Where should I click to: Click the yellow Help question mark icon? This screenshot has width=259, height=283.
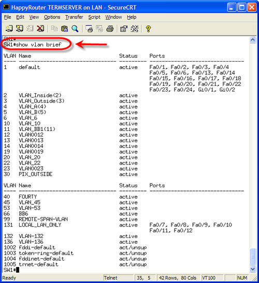point(148,28)
